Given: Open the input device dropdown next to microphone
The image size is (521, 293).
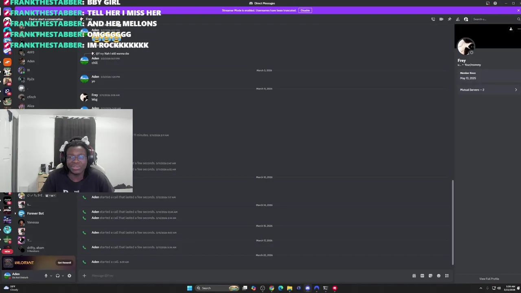Looking at the screenshot, I should 51,276.
